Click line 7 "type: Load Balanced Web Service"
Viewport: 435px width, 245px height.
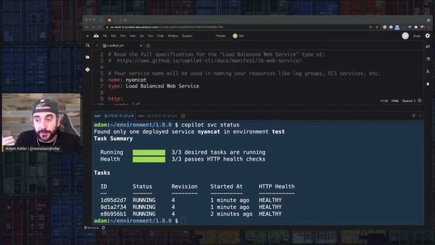154,86
